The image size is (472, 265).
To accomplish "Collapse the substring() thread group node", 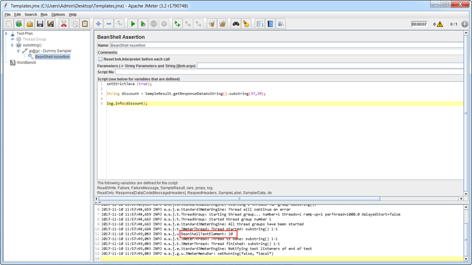I will click(x=12, y=45).
